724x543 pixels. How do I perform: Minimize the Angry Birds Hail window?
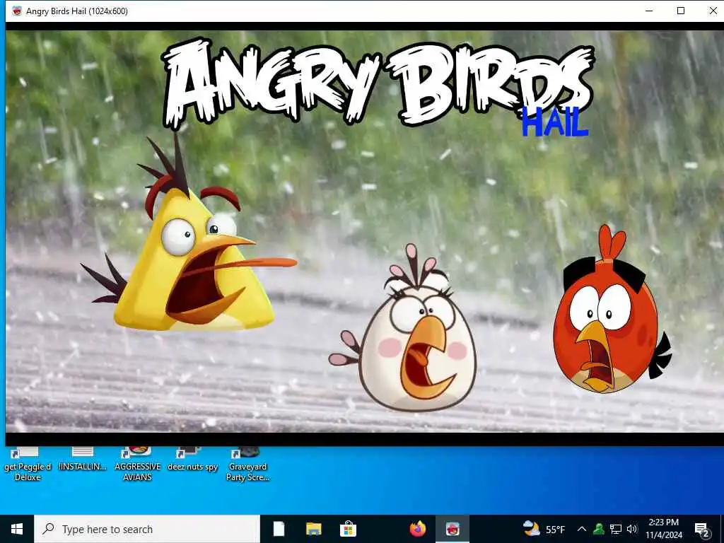pos(649,11)
